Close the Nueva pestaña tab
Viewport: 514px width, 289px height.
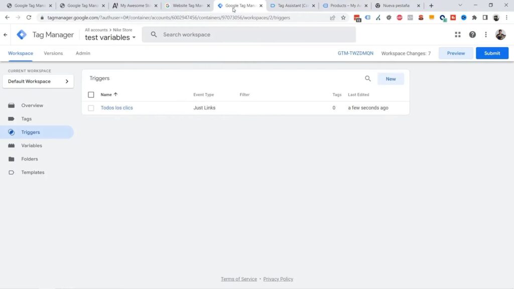418,6
